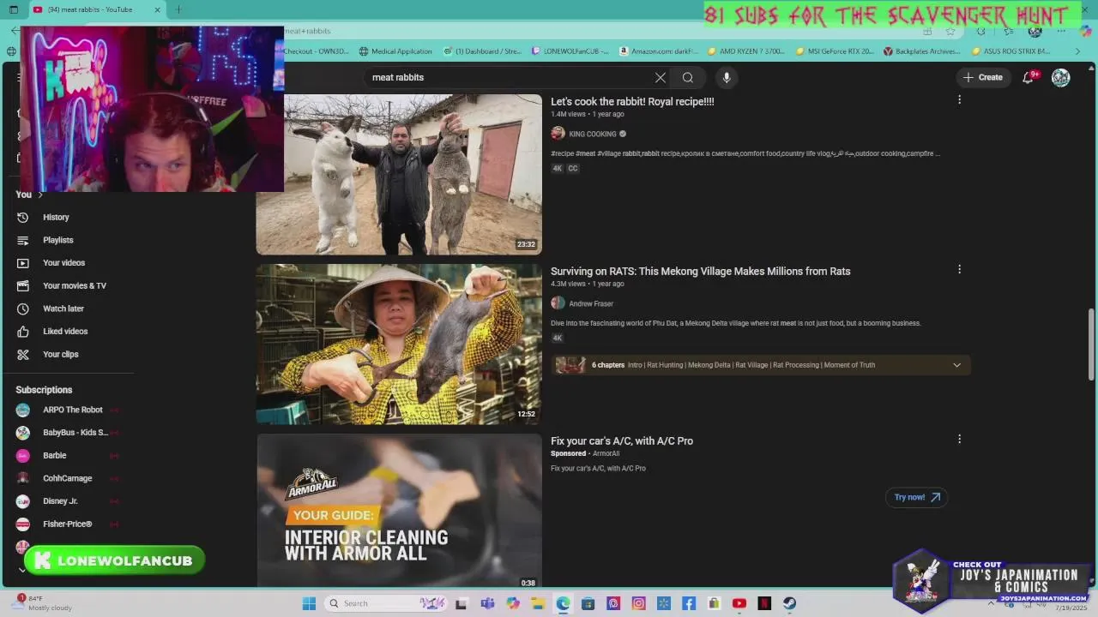Open Surviving on RATS video title
This screenshot has width=1098, height=617.
click(x=701, y=271)
